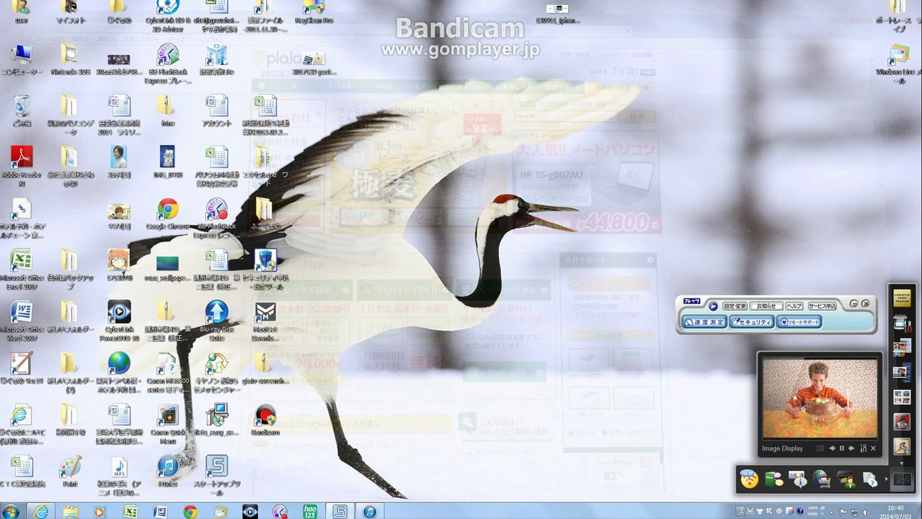Viewport: 922px width, 519px height.
Task: Open the MP3 audio file on desktop
Action: tap(119, 476)
